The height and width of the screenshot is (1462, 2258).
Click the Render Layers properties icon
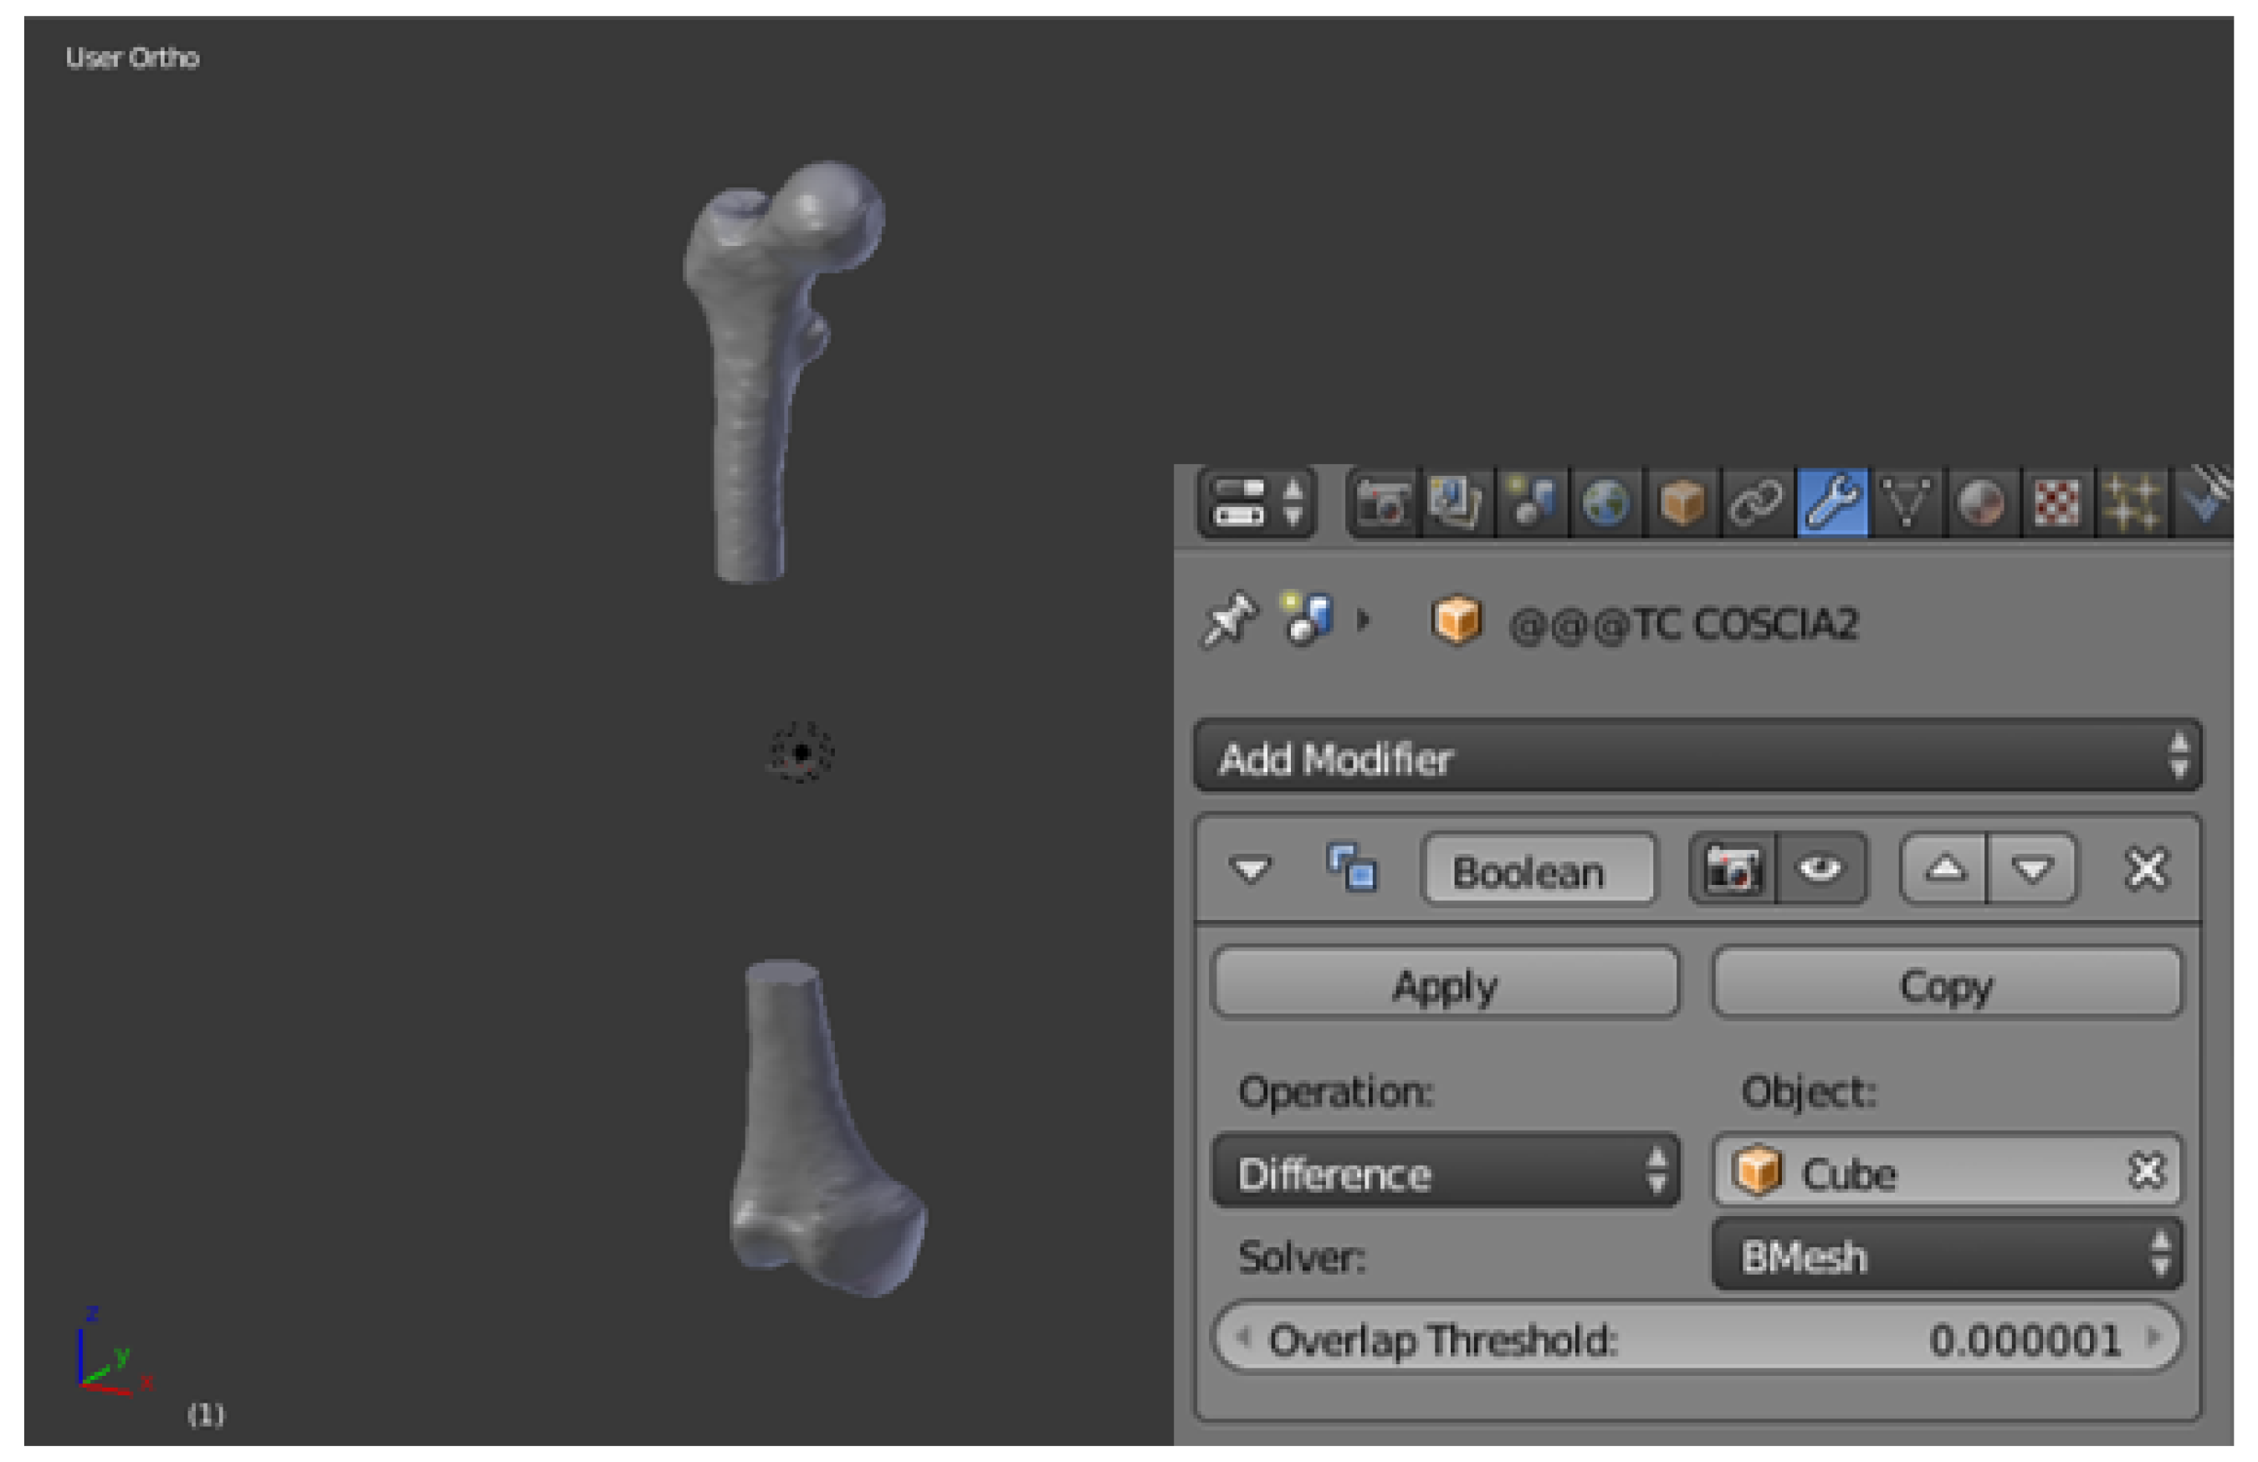click(x=1457, y=503)
